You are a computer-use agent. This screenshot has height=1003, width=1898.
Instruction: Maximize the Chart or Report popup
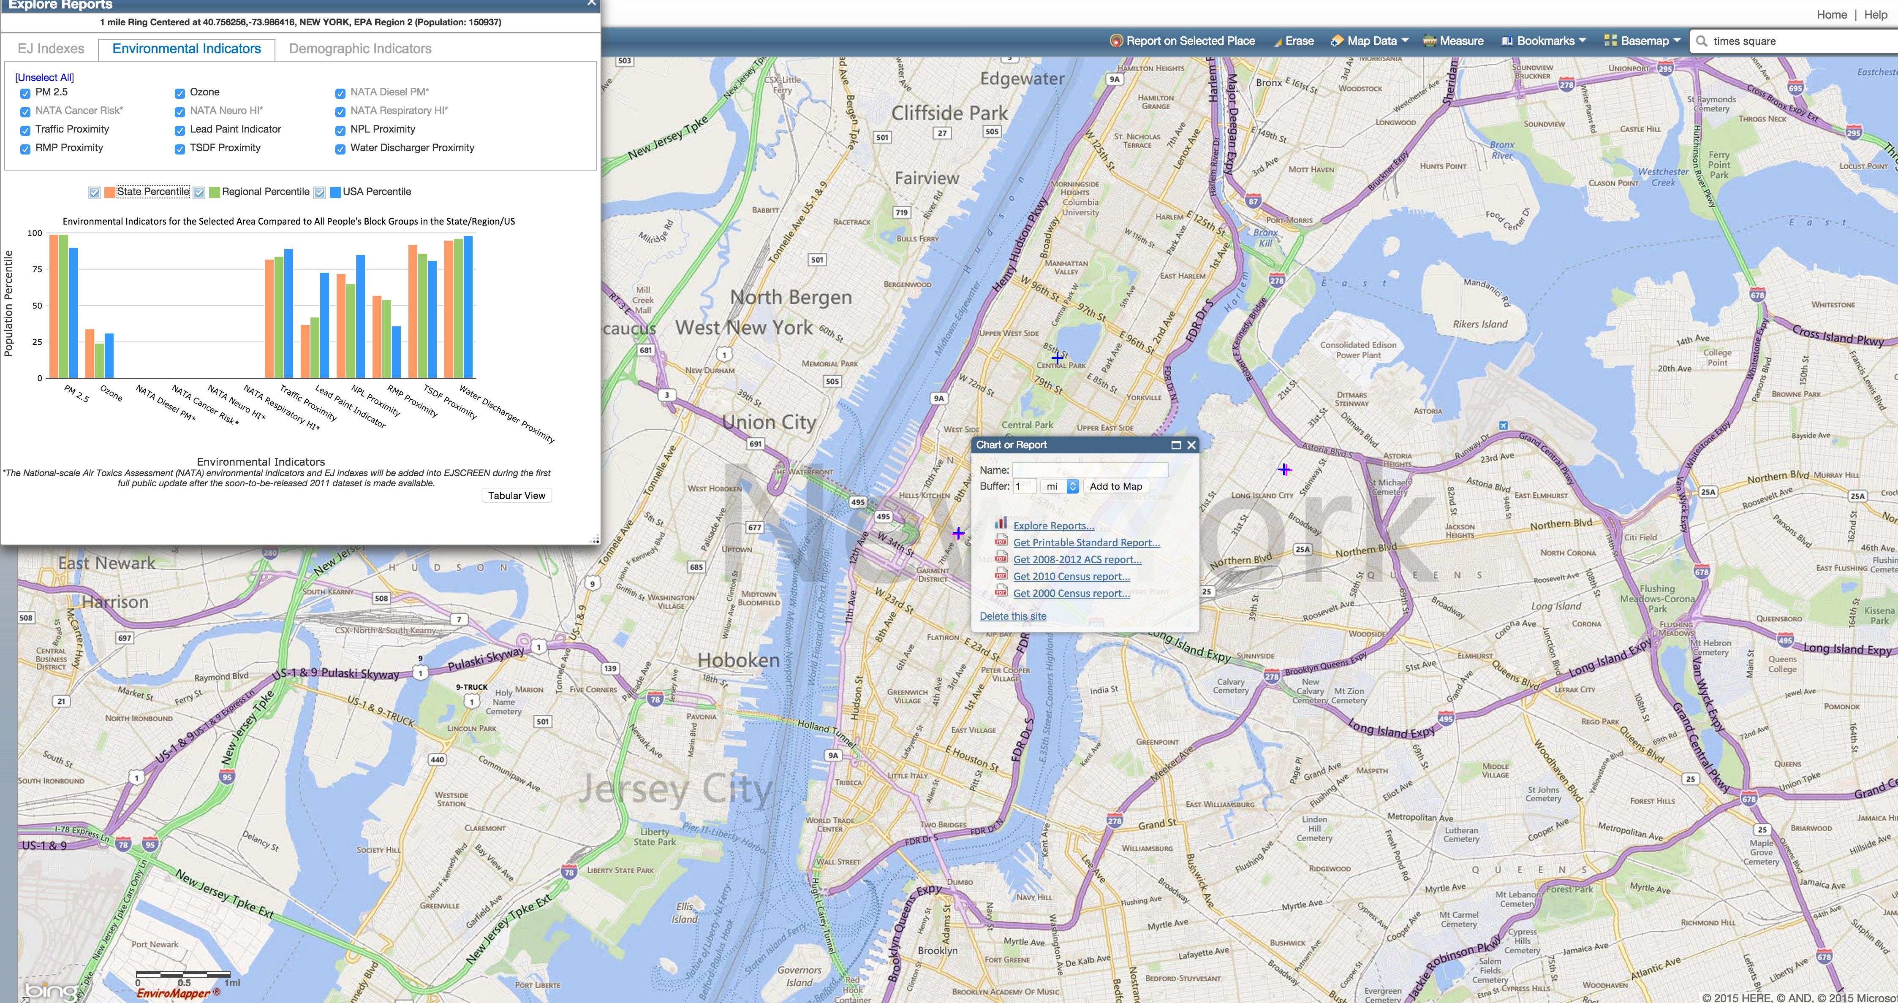coord(1176,445)
